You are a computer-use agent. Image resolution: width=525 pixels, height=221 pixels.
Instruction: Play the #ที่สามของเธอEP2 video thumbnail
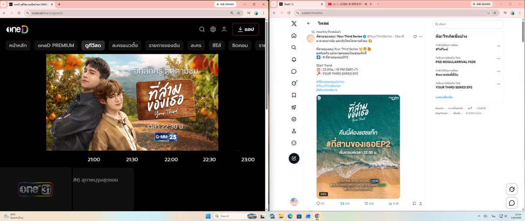tap(358, 147)
